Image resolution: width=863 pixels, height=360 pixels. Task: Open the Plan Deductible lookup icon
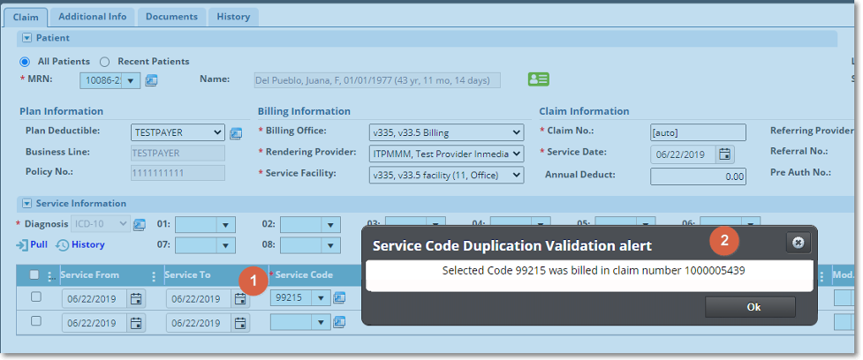click(236, 133)
